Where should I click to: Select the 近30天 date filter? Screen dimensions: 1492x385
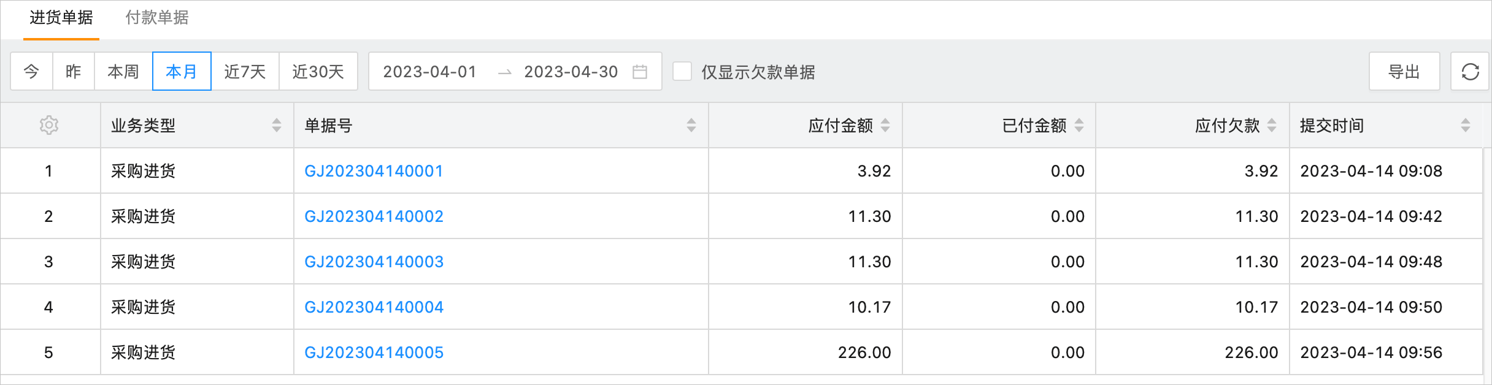(x=318, y=72)
